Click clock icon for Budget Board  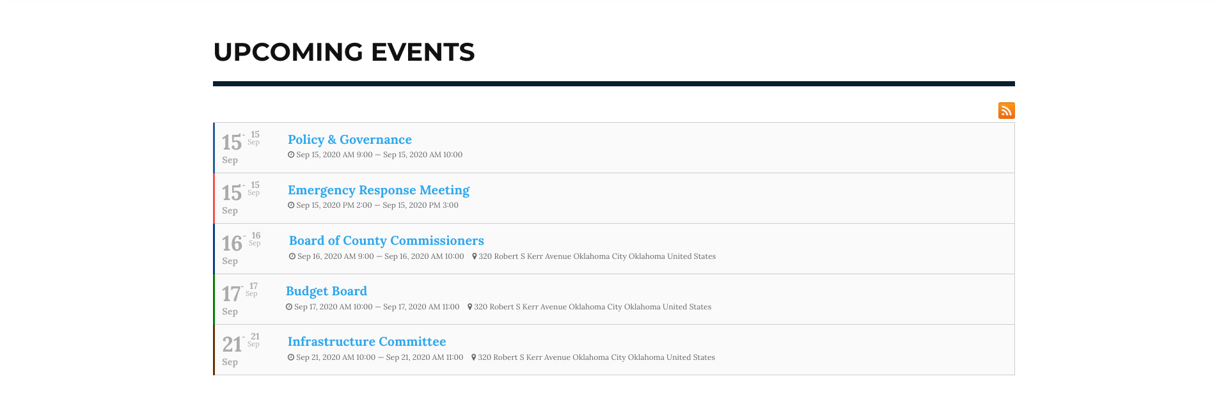(x=289, y=307)
